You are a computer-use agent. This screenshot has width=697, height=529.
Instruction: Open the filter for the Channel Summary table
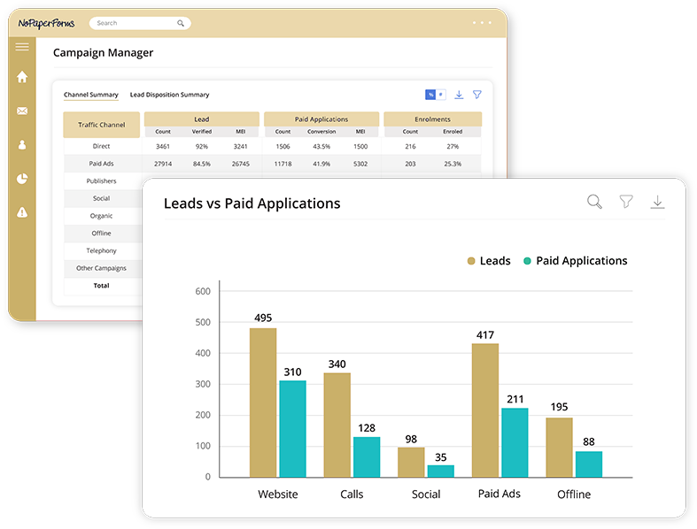coord(477,95)
